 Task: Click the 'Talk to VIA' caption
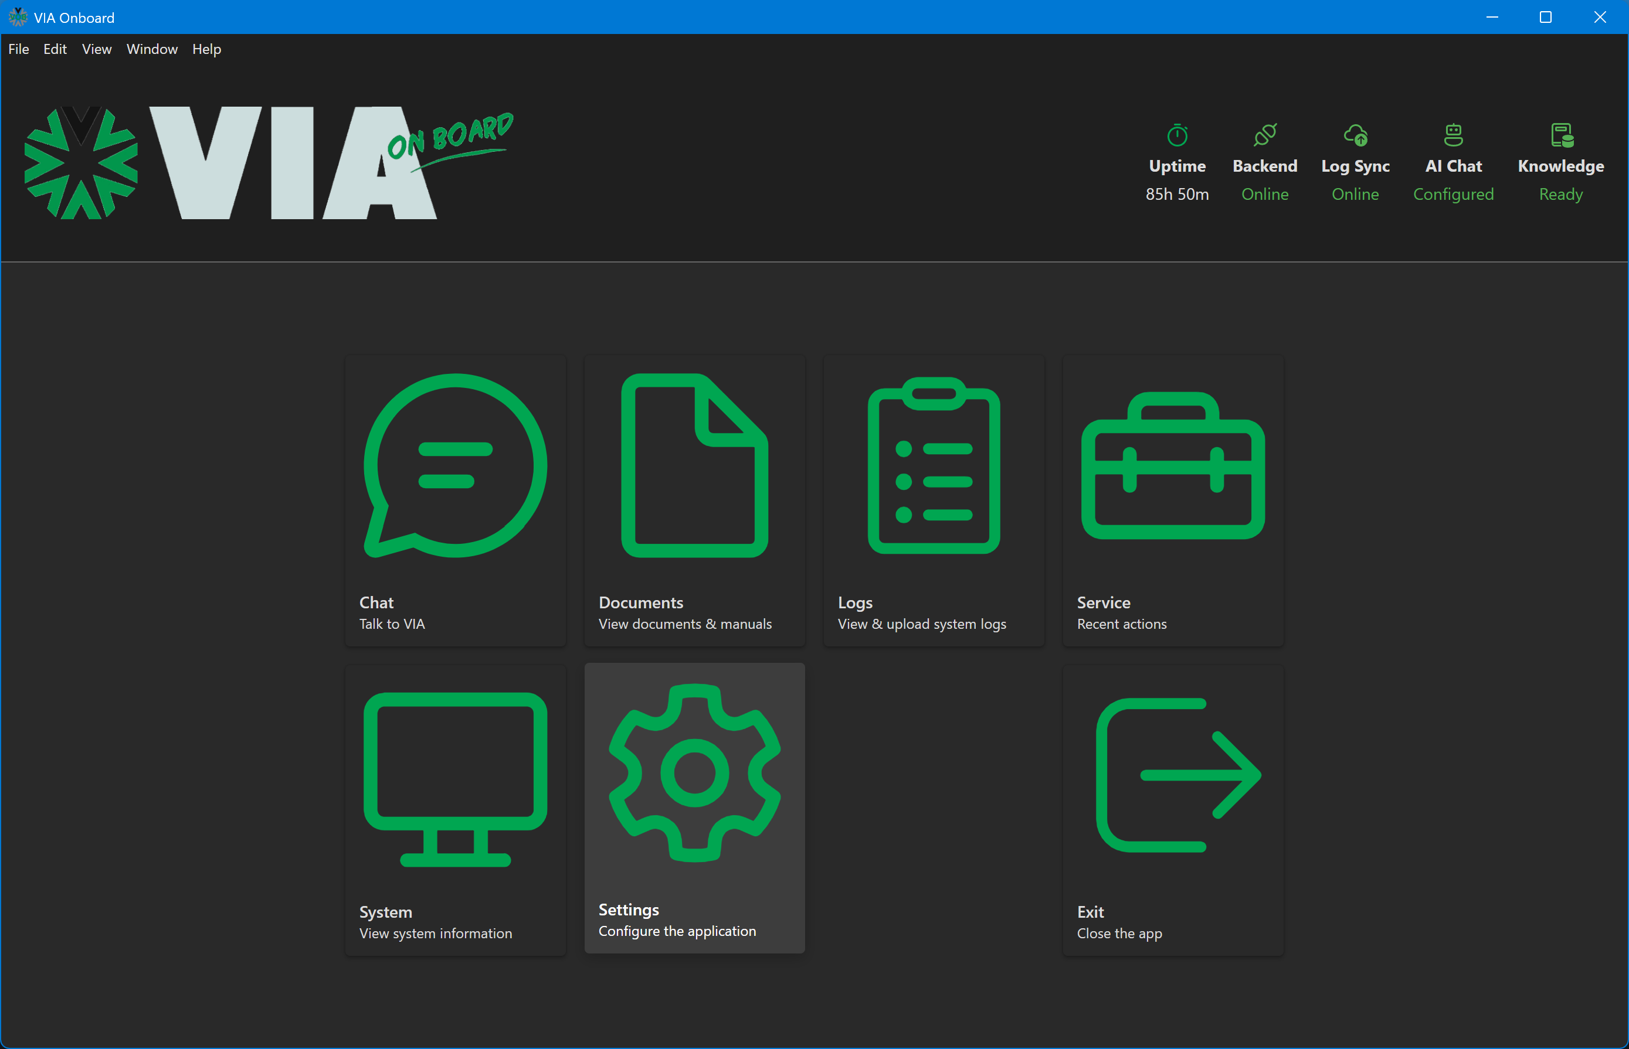392,624
